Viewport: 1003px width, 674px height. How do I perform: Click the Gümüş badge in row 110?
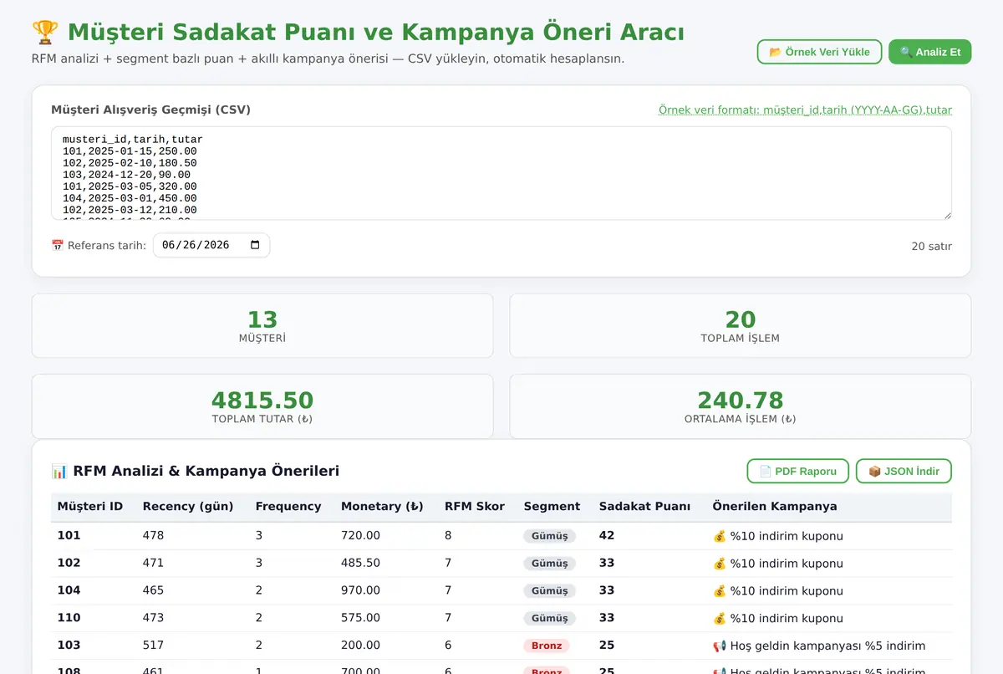[x=549, y=619]
